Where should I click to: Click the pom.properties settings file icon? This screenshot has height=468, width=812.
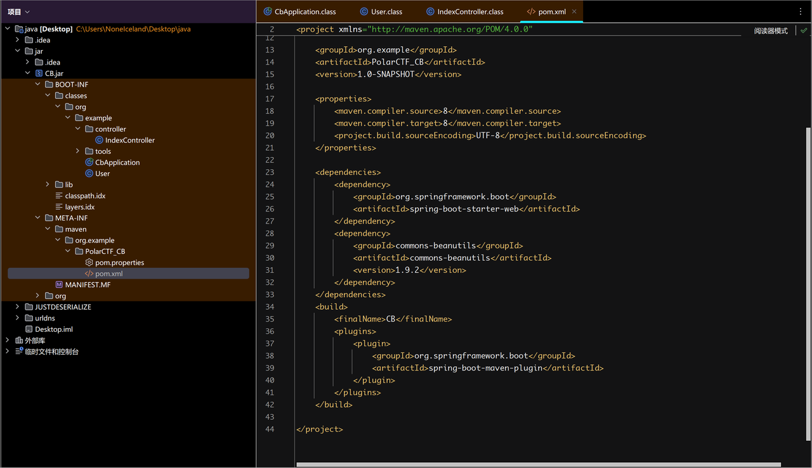click(x=89, y=262)
